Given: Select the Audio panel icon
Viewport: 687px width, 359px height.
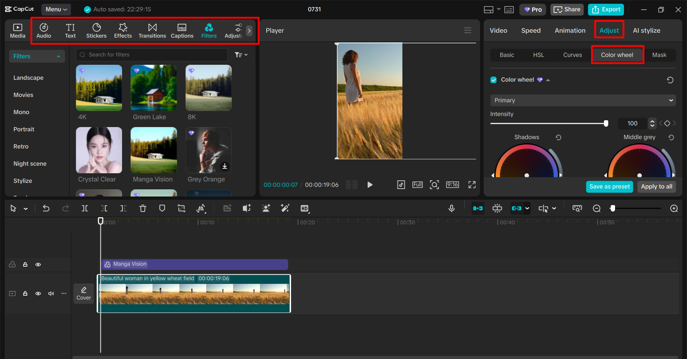Looking at the screenshot, I should tap(43, 30).
